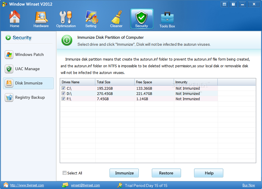262x189 pixels.
Task: Sort by Free Space column header
Action: pos(154,82)
